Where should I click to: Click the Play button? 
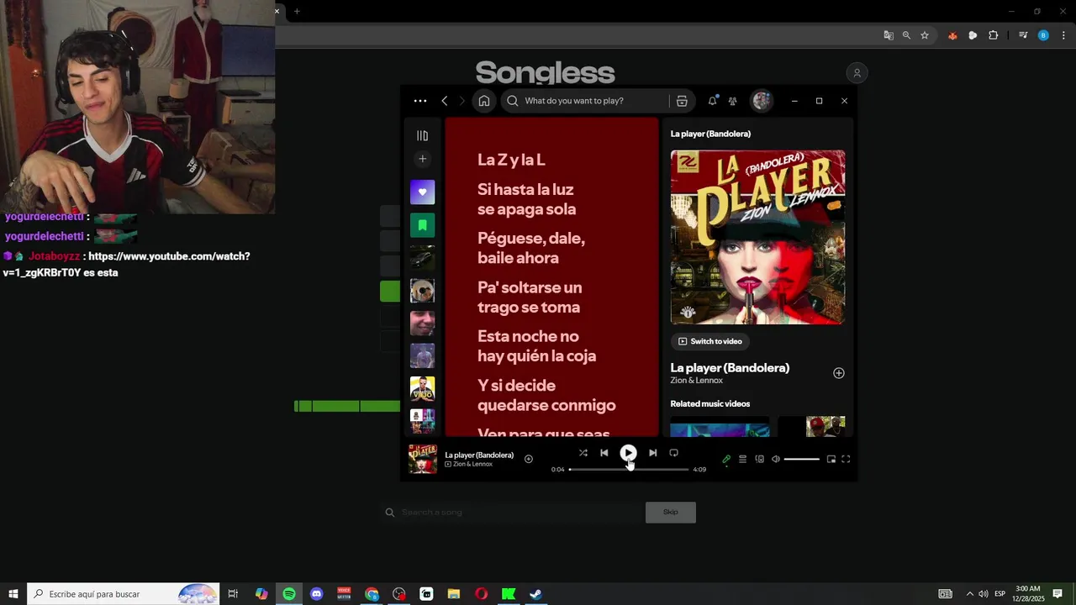pyautogui.click(x=628, y=453)
